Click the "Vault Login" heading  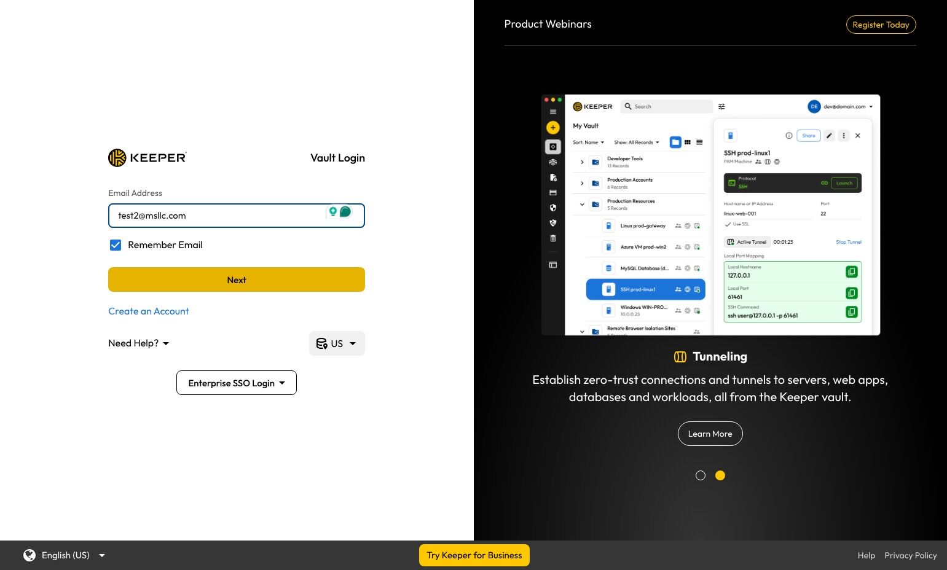click(337, 158)
